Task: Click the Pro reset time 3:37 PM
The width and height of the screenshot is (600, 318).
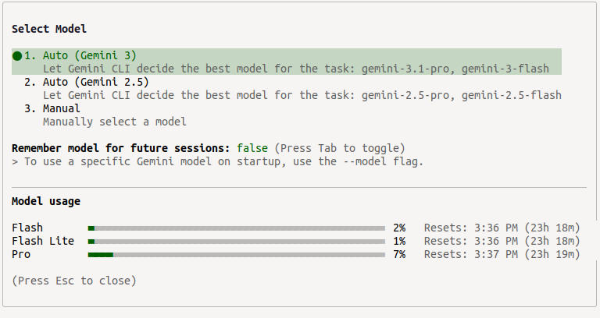Action: coord(496,254)
